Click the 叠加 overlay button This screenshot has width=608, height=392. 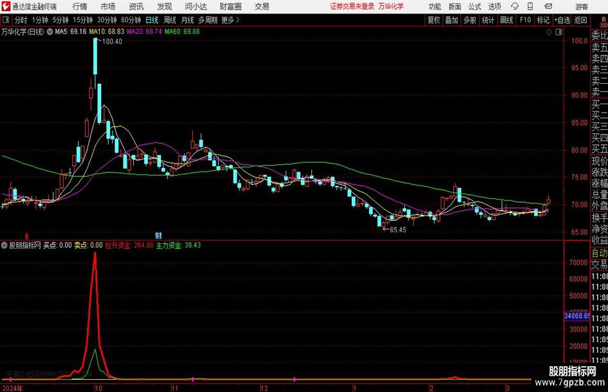pyautogui.click(x=452, y=20)
